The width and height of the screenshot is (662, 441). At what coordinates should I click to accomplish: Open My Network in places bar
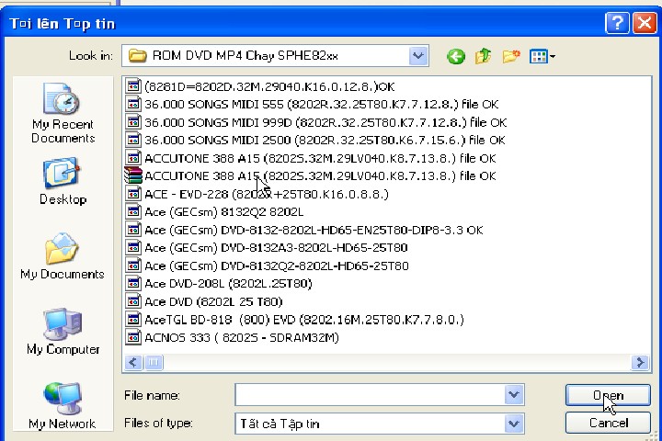[x=63, y=406]
